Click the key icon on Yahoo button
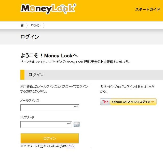Image resolution: width=163 pixels, height=153 pixels. [x=153, y=102]
